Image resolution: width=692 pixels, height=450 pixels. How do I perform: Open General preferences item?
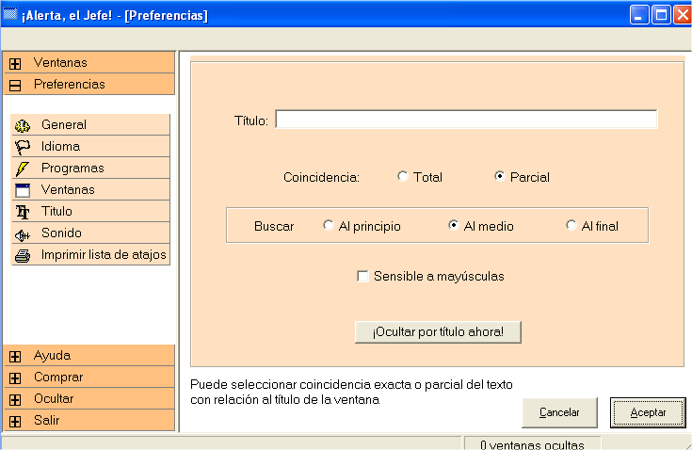90,125
